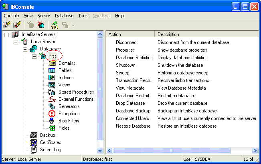The width and height of the screenshot is (261, 164).
Task: Click the Un-register Server toolbar icon
Action: 17,25
